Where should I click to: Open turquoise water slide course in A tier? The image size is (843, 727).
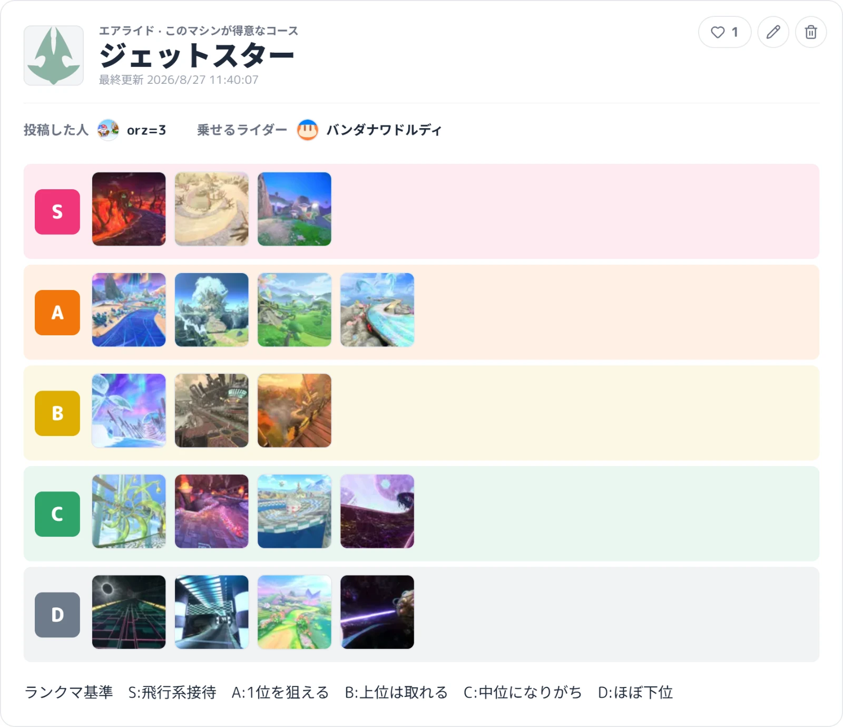coord(377,309)
